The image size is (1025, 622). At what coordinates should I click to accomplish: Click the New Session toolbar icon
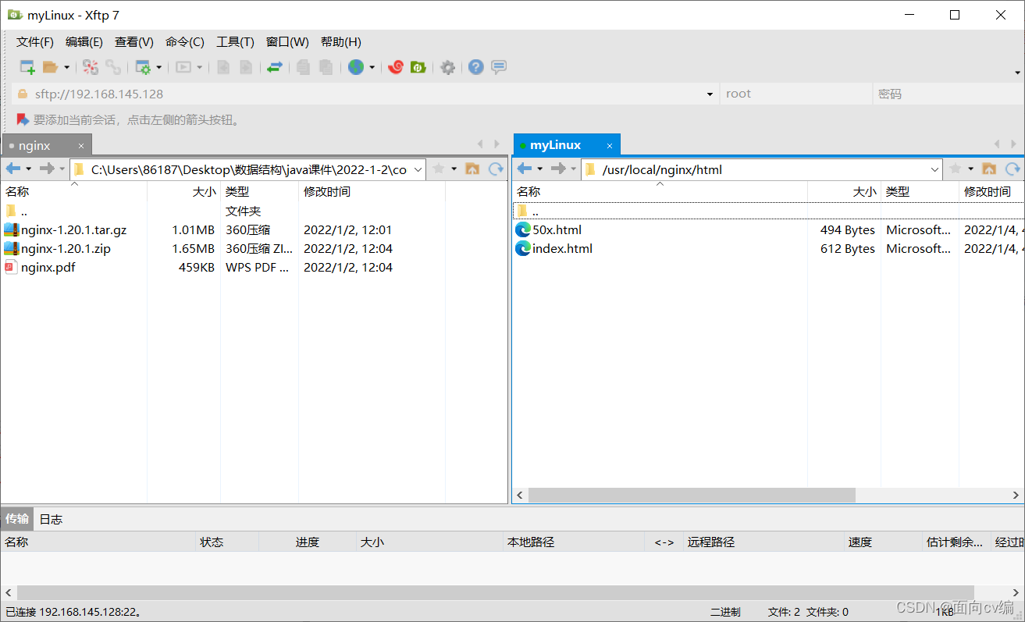pos(27,67)
